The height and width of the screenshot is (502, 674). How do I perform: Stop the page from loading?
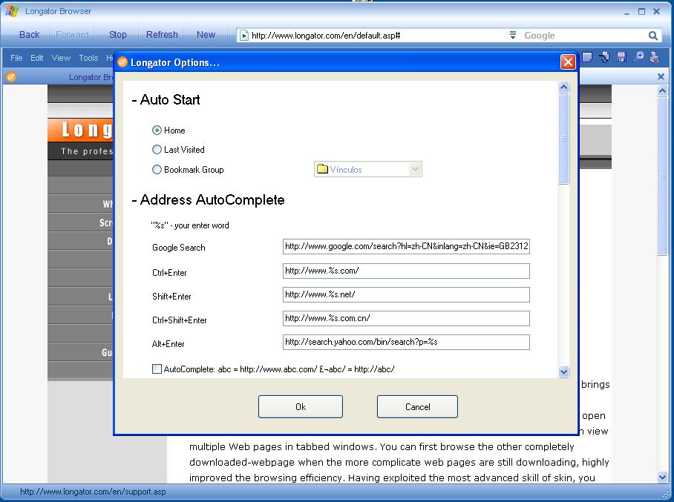[x=118, y=35]
